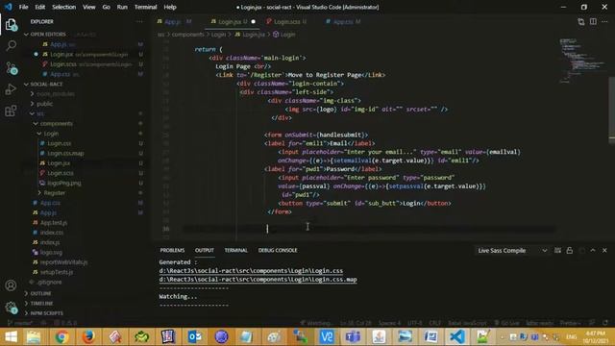
Task: Open the Login.css.map generated file link
Action: 258,280
